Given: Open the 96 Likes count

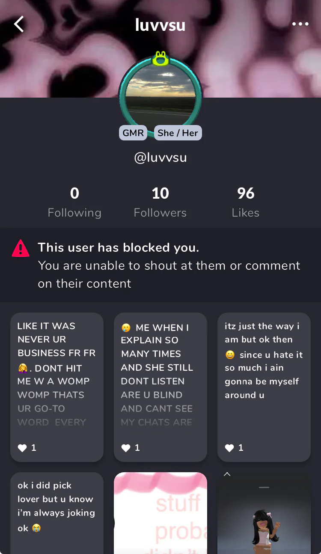Looking at the screenshot, I should pos(246,202).
